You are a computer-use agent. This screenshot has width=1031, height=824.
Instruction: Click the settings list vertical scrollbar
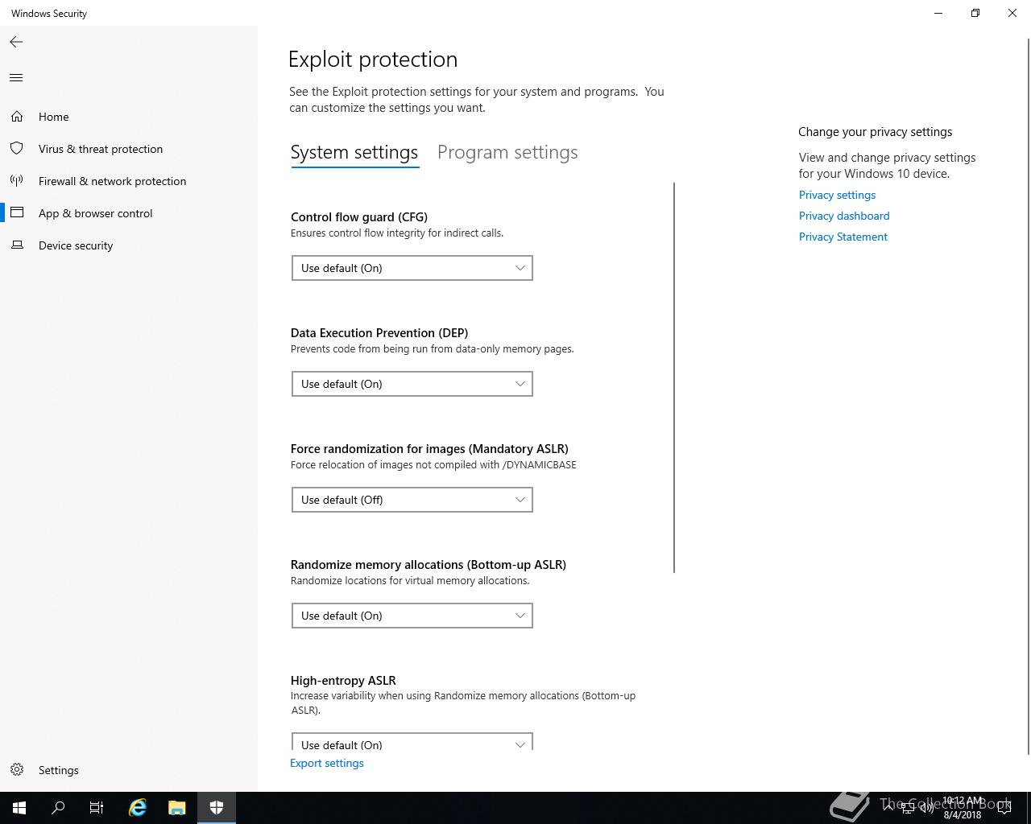tap(674, 378)
